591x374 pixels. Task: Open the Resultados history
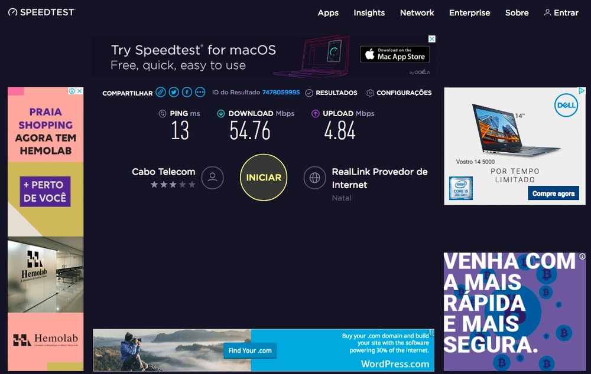[x=332, y=93]
